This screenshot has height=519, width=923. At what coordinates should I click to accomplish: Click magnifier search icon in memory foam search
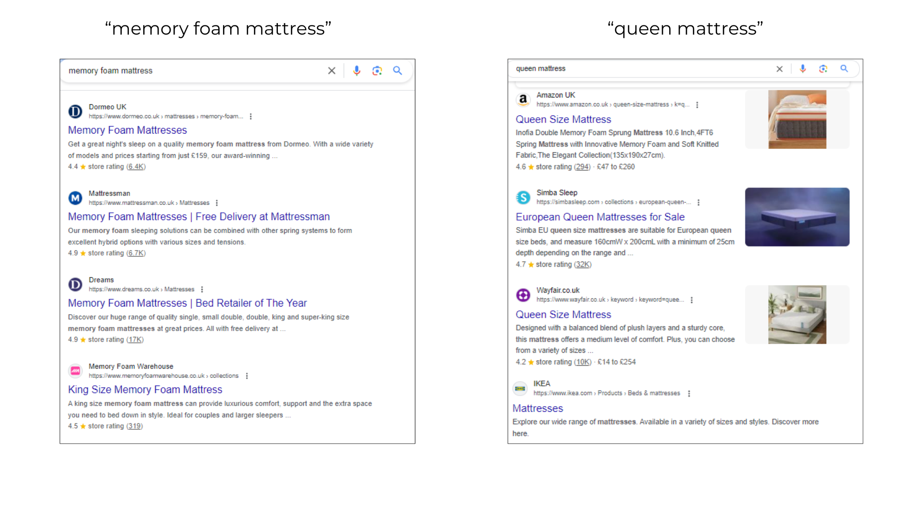tap(398, 71)
